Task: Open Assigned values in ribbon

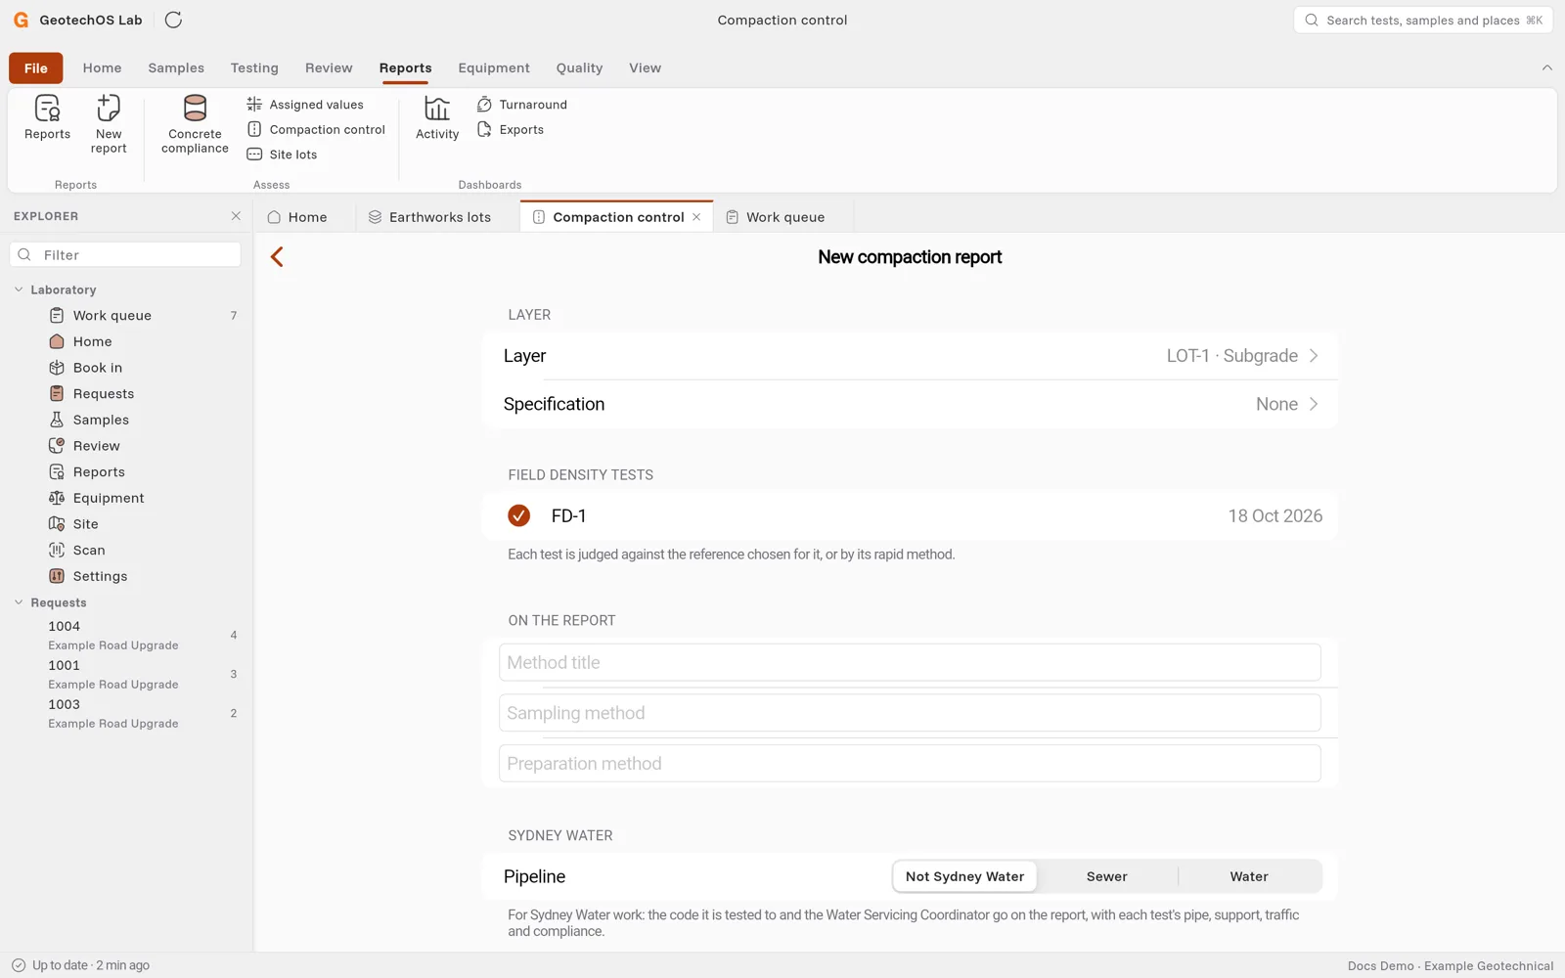Action: [x=305, y=105]
